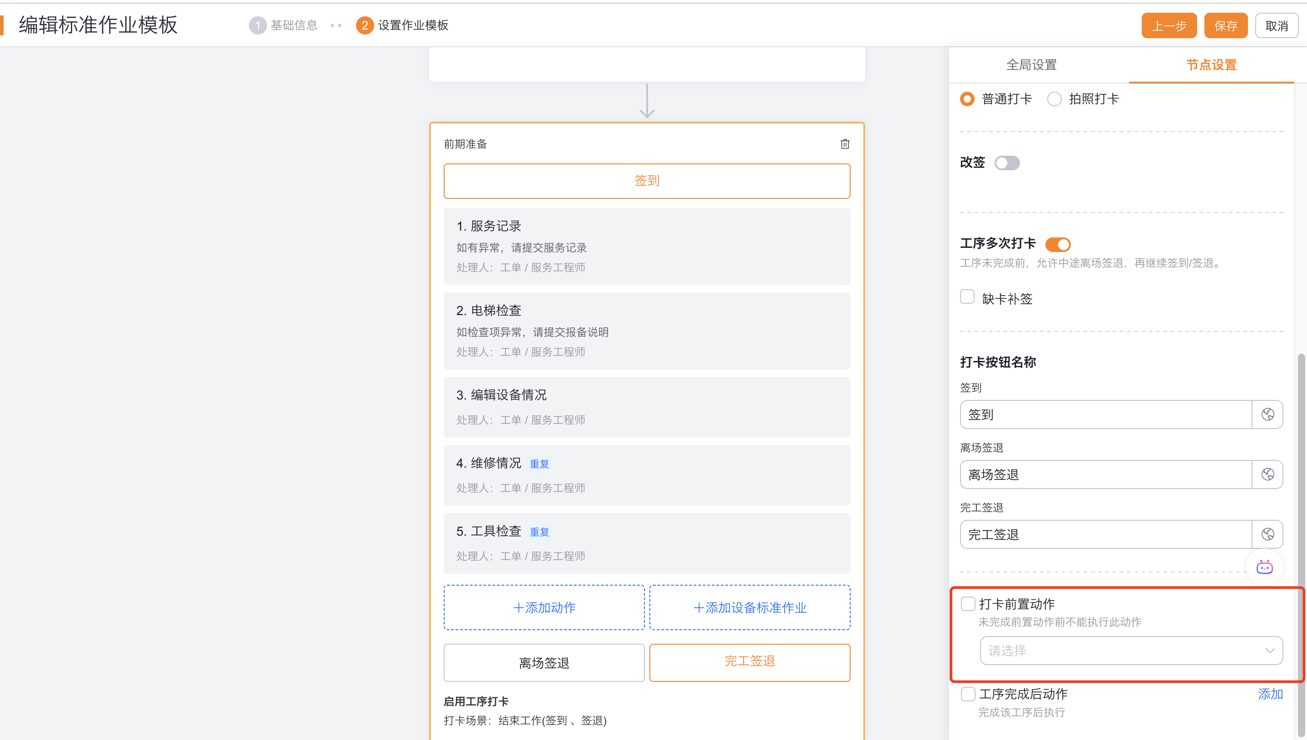Click ＋添加动作 dashed button

(544, 607)
